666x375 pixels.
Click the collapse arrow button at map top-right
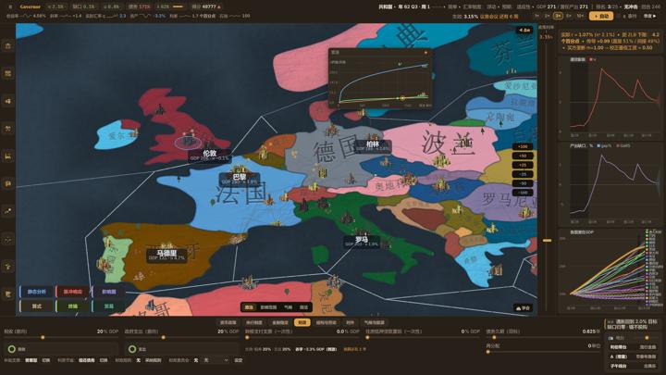click(525, 31)
